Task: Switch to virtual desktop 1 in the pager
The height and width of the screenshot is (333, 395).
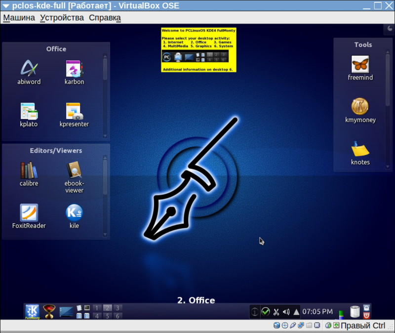Action: pos(97,308)
